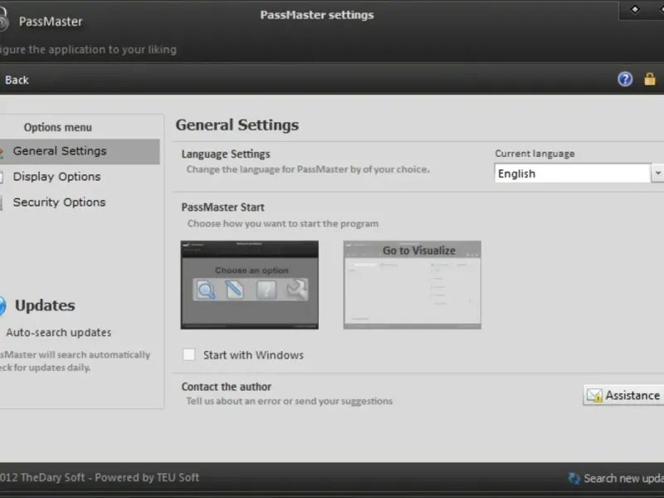Viewport: 664px width, 498px height.
Task: Select the 'Choose an option' start screen thumbnail
Action: click(x=250, y=285)
